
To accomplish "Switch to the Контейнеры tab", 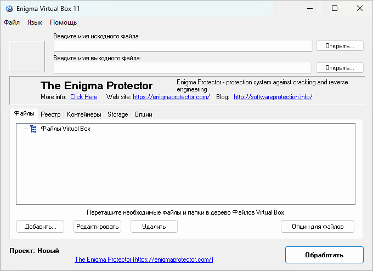I will pos(84,114).
